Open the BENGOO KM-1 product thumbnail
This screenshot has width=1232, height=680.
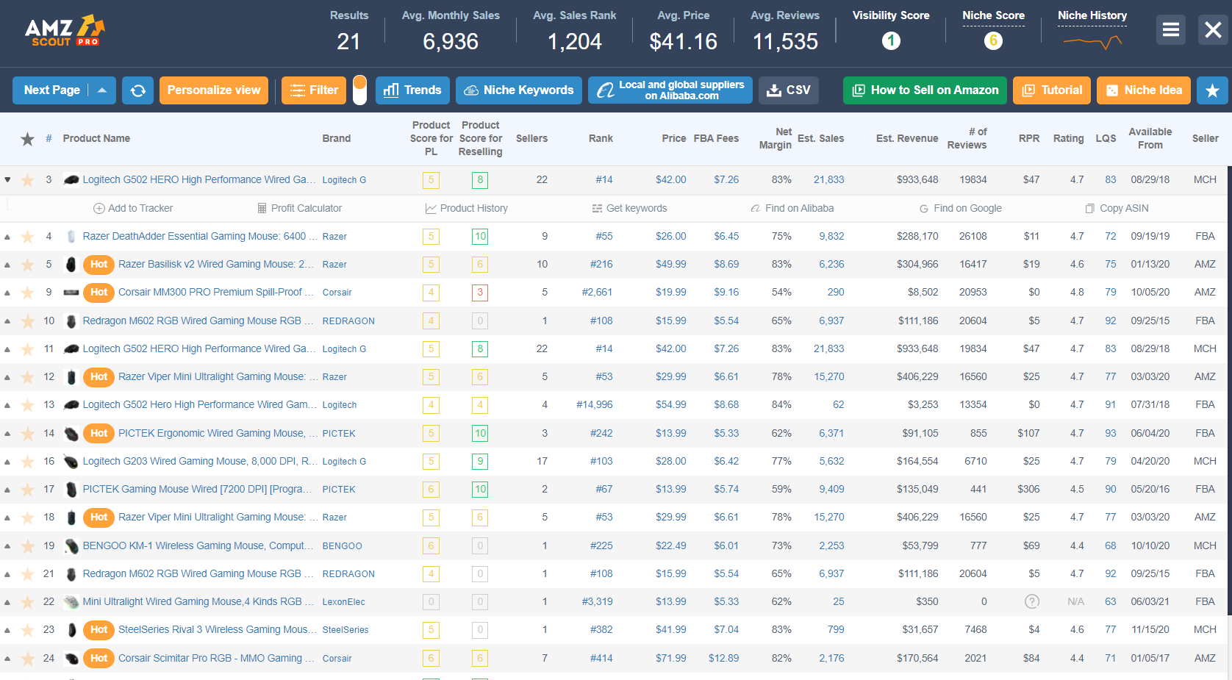coord(71,546)
